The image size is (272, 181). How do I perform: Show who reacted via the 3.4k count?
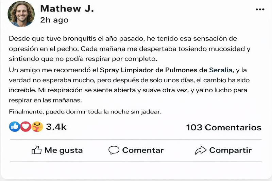pos(56,127)
